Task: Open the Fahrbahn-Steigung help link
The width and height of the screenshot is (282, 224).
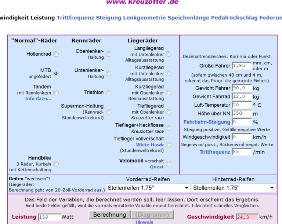Action: (207, 122)
